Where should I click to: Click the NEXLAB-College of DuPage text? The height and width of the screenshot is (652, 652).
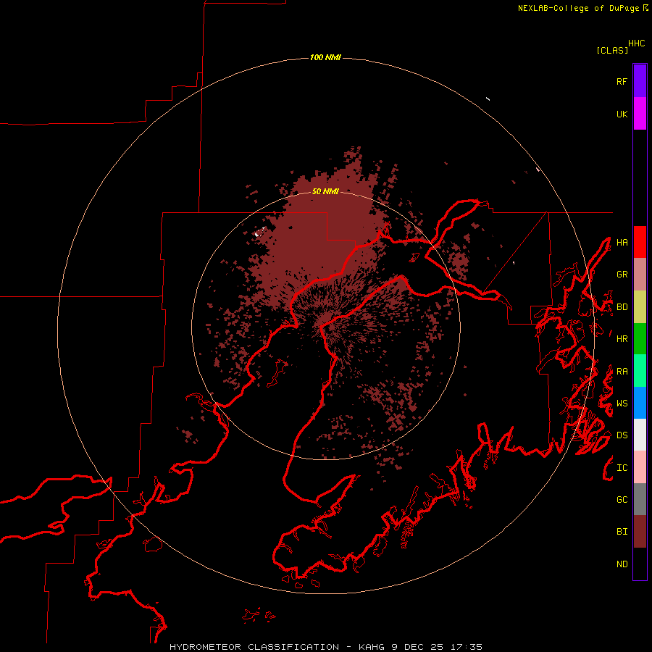click(578, 8)
